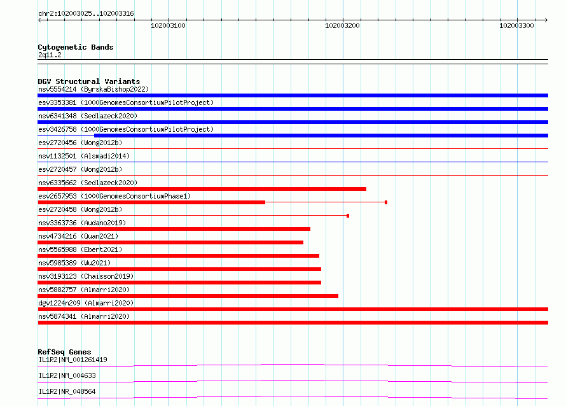The image size is (566, 406).
Task: Click the blue bar for nsv5554214
Action: click(293, 95)
